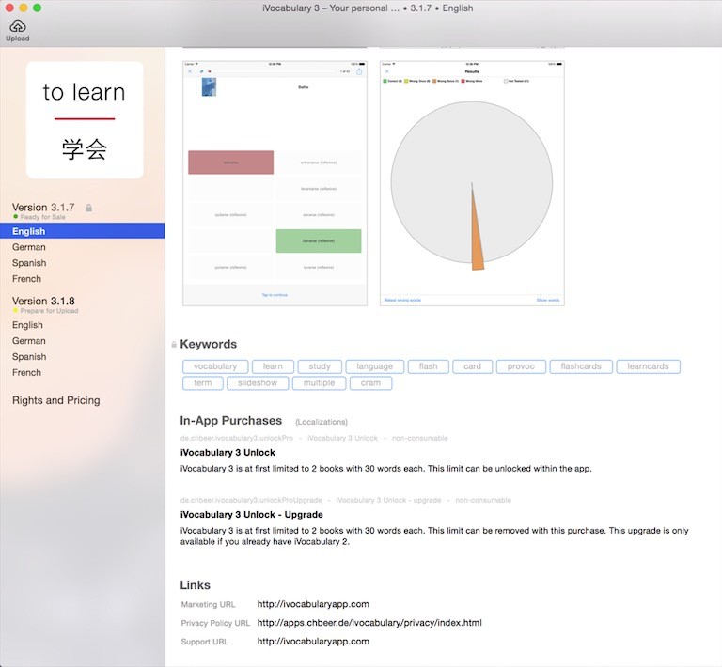Click the de.chbeer.ivocabulary3.unlockProUpgrade product ID text
This screenshot has width=722, height=667.
(251, 500)
